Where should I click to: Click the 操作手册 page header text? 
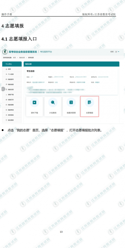click(x=7, y=14)
